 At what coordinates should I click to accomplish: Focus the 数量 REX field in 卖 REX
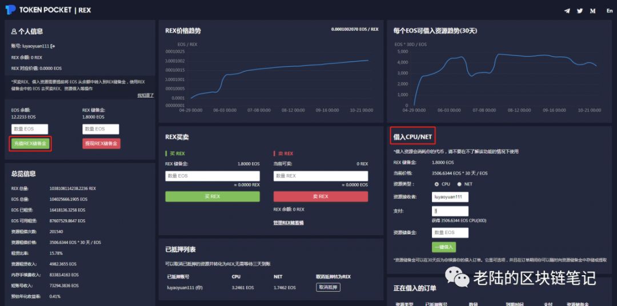tap(320, 176)
